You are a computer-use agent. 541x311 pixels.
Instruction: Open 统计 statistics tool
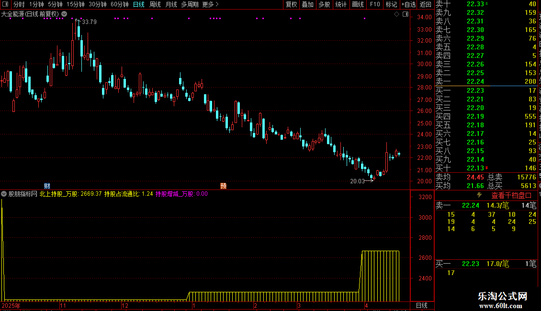pyautogui.click(x=341, y=4)
